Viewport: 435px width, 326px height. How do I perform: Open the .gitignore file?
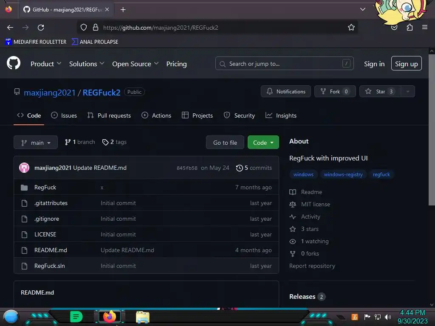pos(47,219)
